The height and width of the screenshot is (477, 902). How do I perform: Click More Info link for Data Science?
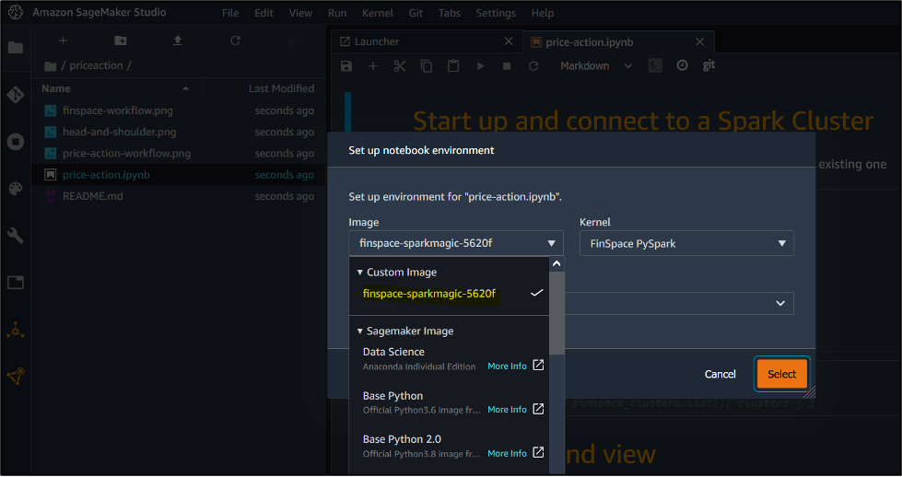507,366
